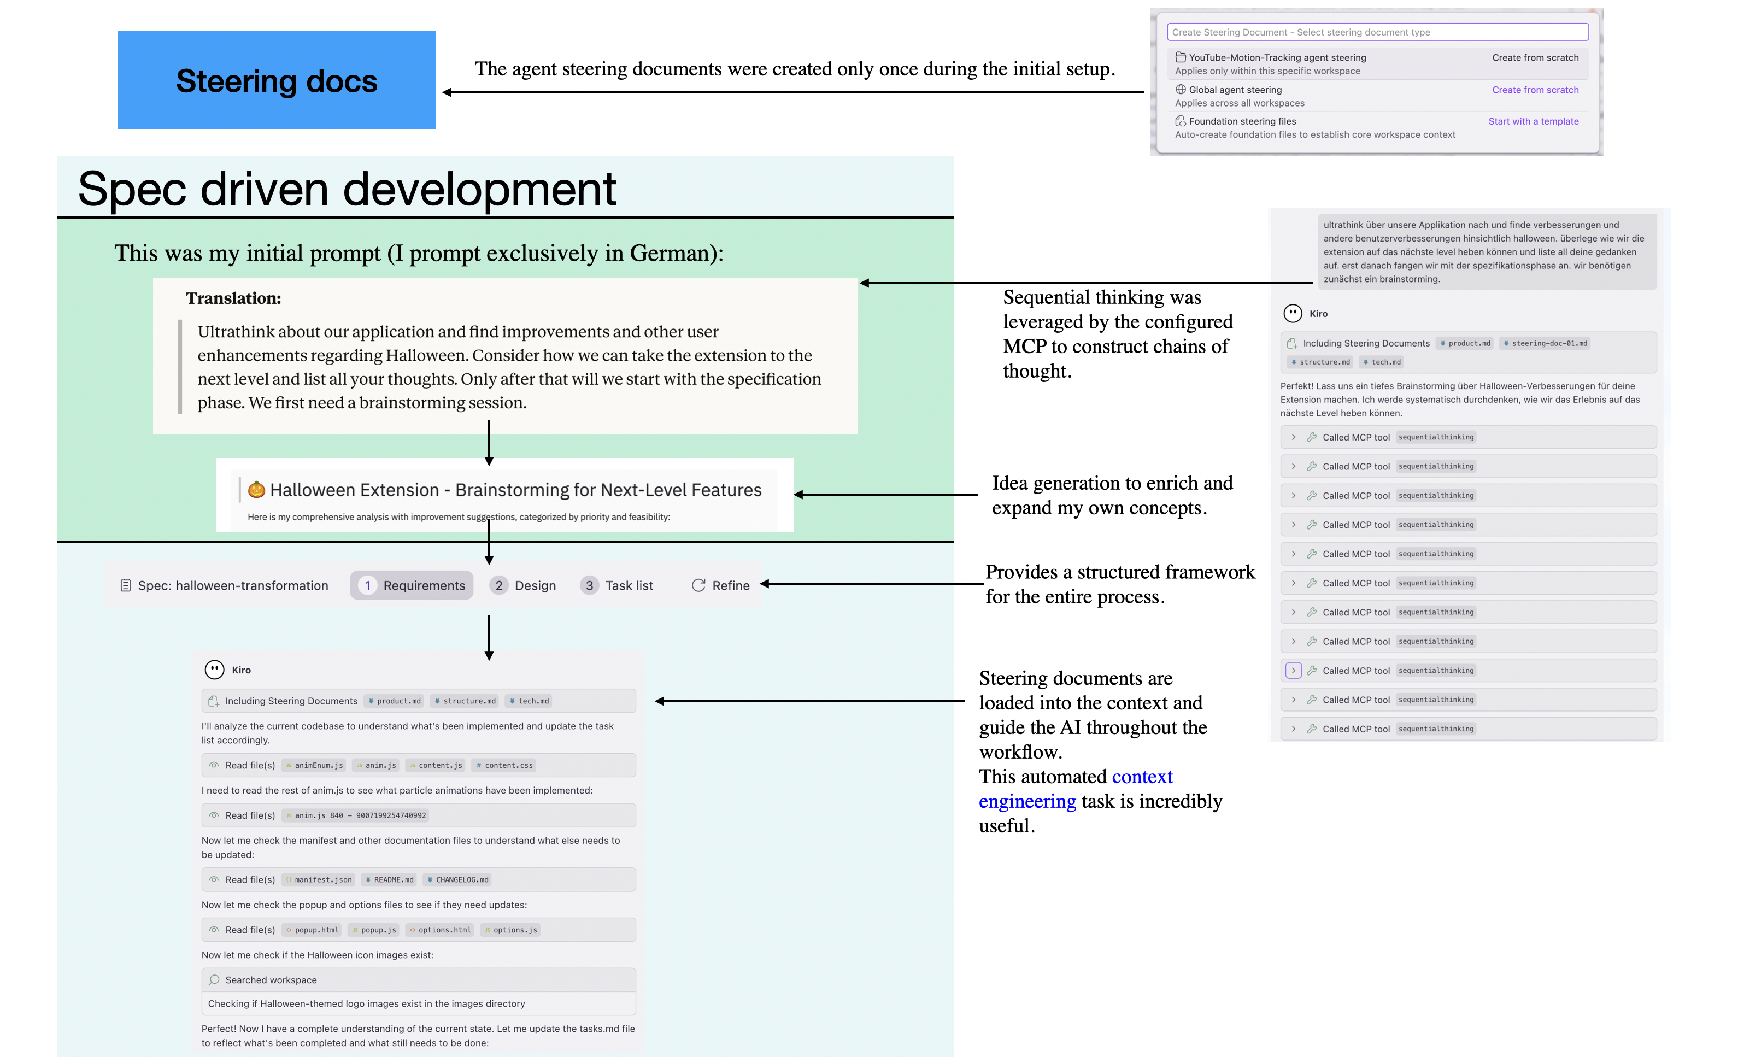Click the Foundation steering files icon
The width and height of the screenshot is (1738, 1057).
pos(1180,121)
